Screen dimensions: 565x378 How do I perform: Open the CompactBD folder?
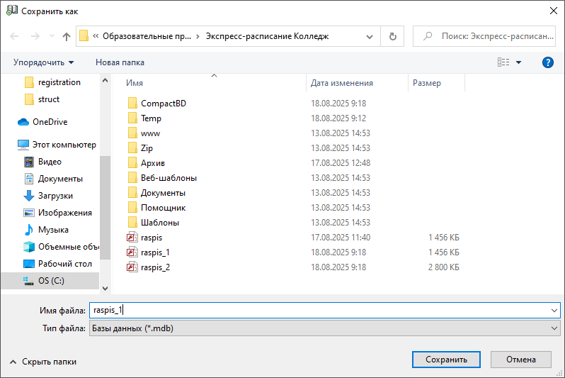[x=163, y=104]
